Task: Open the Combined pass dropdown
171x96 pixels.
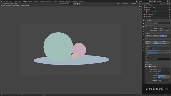Action: point(134,4)
